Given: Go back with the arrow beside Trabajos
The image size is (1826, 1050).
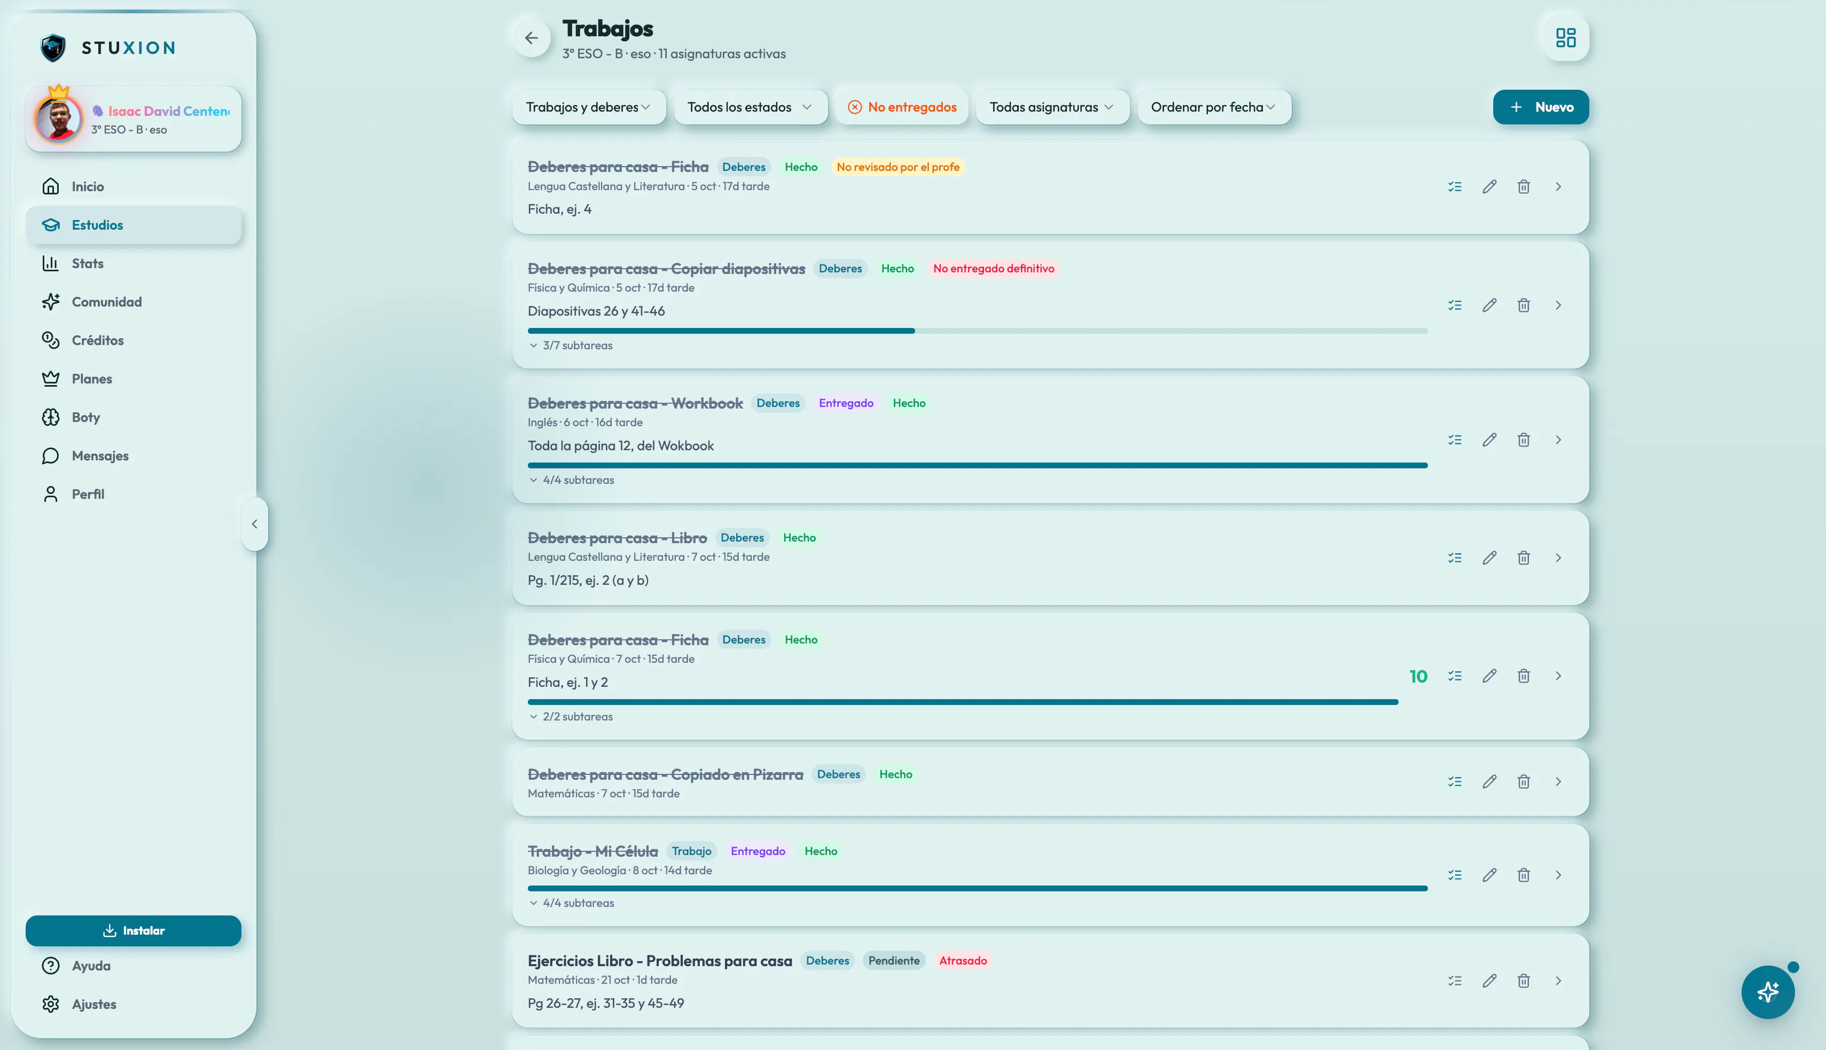Looking at the screenshot, I should pos(532,37).
